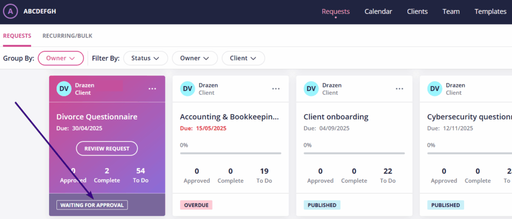Expand the Group By Owner dropdown
Screen dimensions: 512x219
pos(60,58)
